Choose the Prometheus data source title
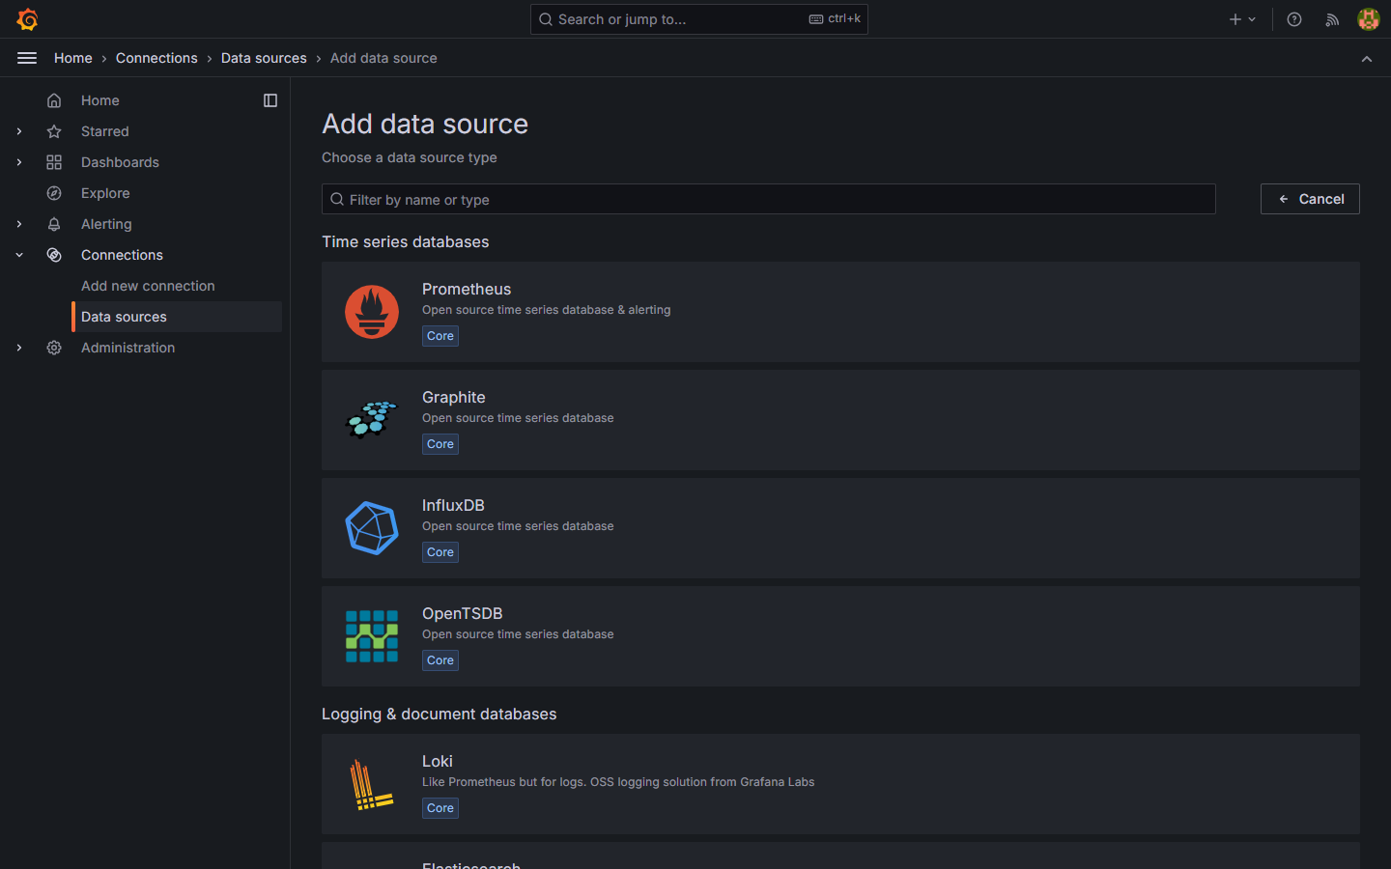The image size is (1391, 869). tap(467, 289)
